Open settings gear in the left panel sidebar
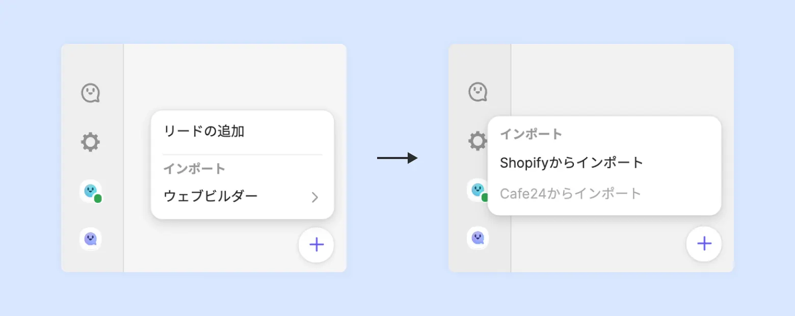This screenshot has width=795, height=316. pyautogui.click(x=91, y=142)
